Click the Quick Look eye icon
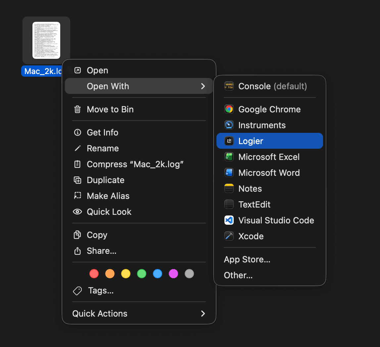The image size is (380, 347). (77, 212)
